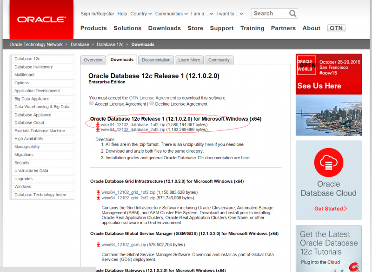
Task: Open the Store menu
Action: pos(195,28)
